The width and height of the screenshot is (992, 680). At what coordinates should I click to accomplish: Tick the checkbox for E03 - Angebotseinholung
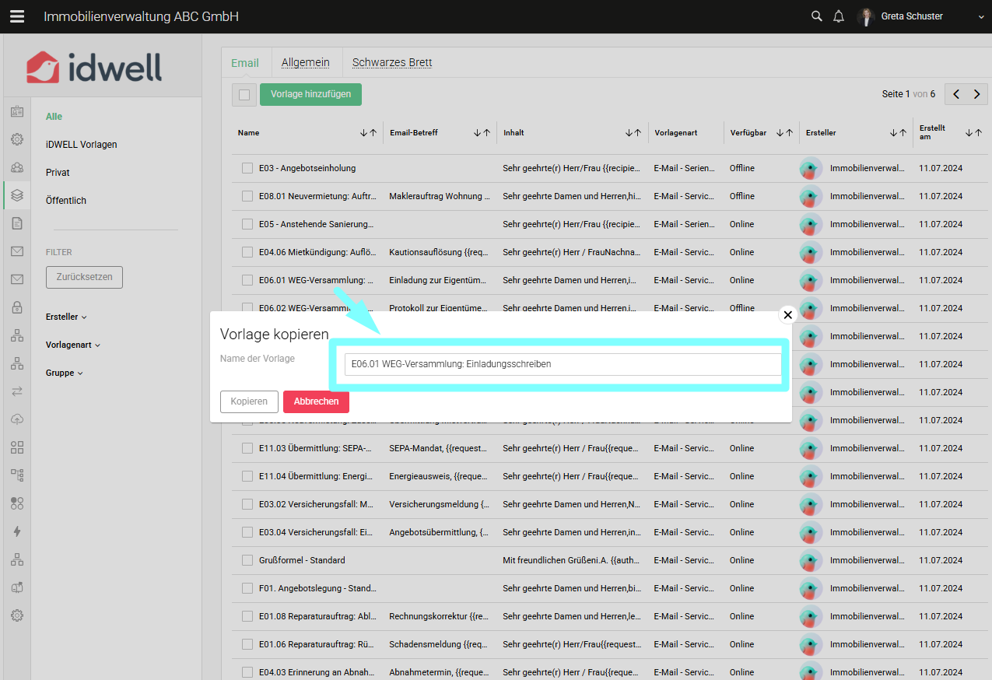point(247,168)
